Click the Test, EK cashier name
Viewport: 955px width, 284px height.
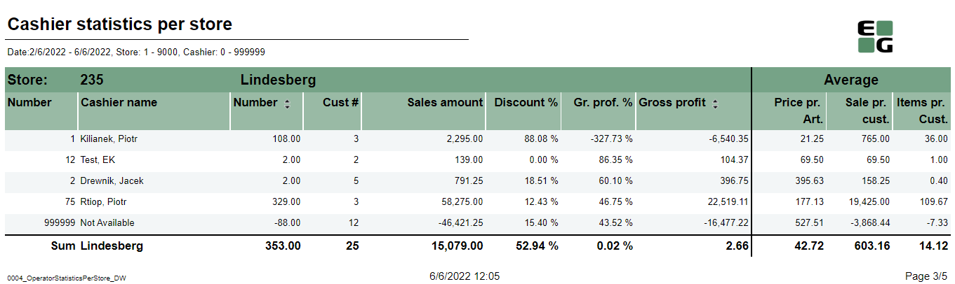pyautogui.click(x=98, y=160)
